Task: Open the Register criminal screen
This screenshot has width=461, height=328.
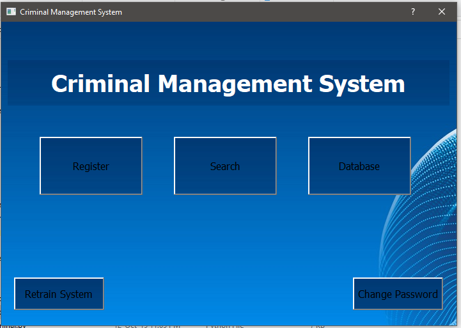Action: click(91, 166)
